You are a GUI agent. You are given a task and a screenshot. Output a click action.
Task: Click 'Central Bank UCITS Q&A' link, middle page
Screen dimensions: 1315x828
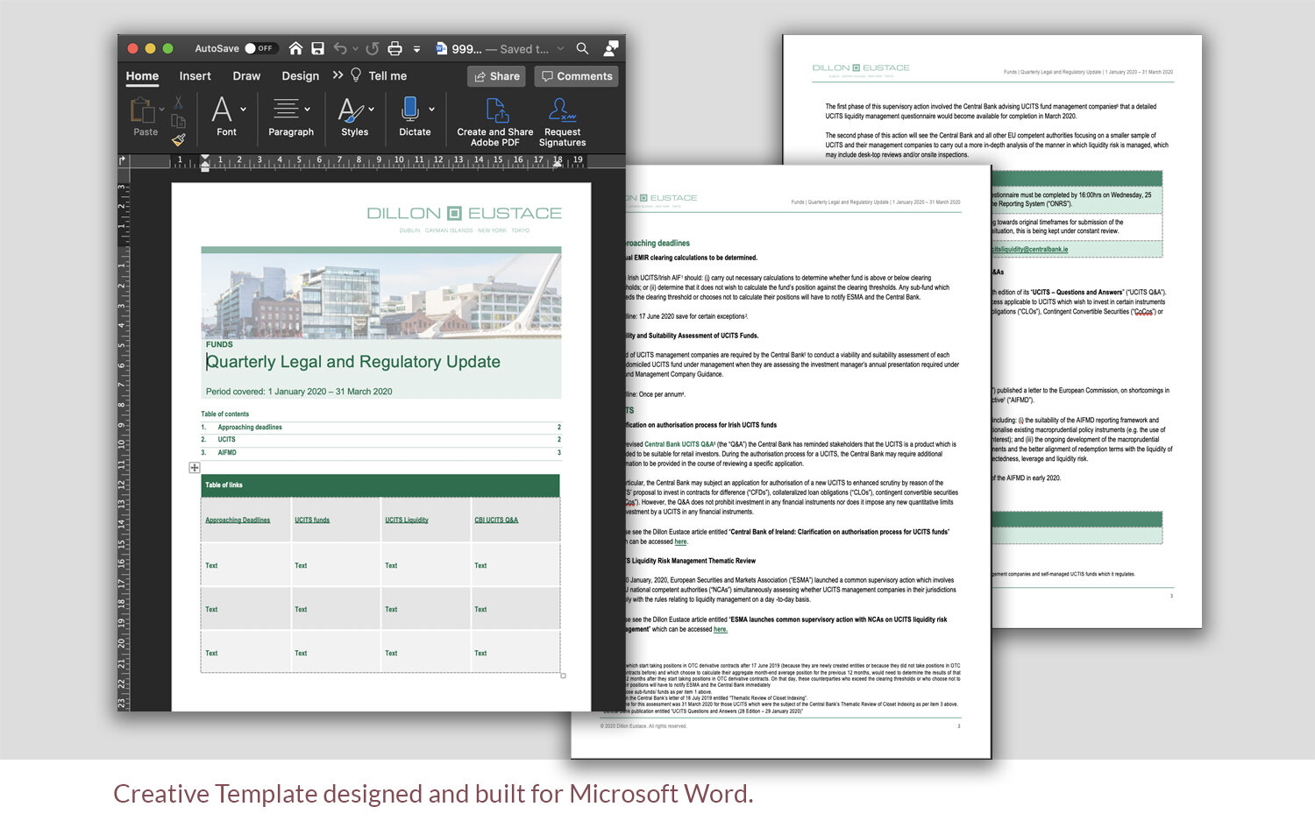coord(679,444)
